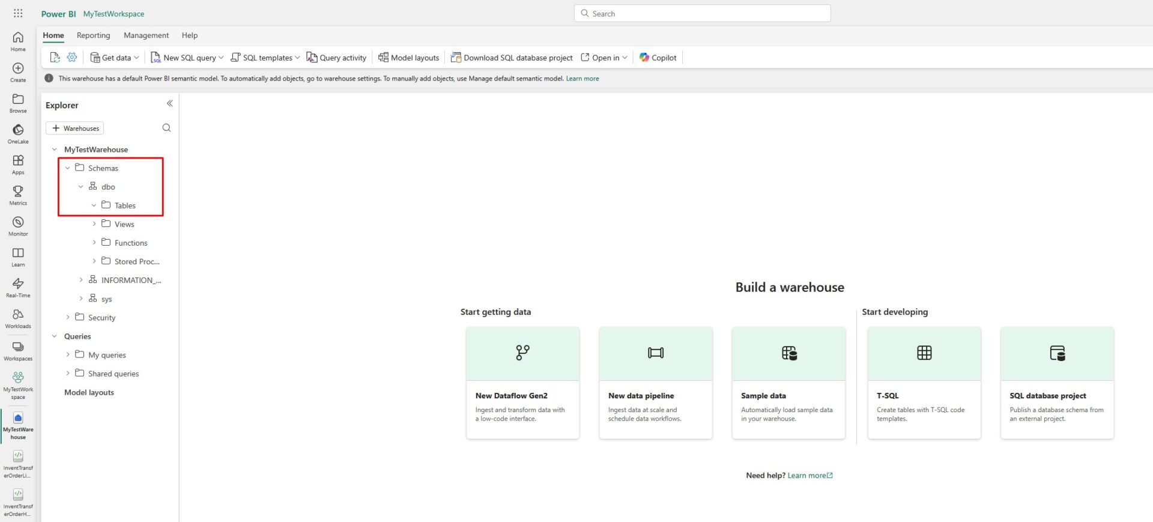Open InventTransferOrderH... item in left rail
This screenshot has height=522, width=1153.
[x=18, y=503]
